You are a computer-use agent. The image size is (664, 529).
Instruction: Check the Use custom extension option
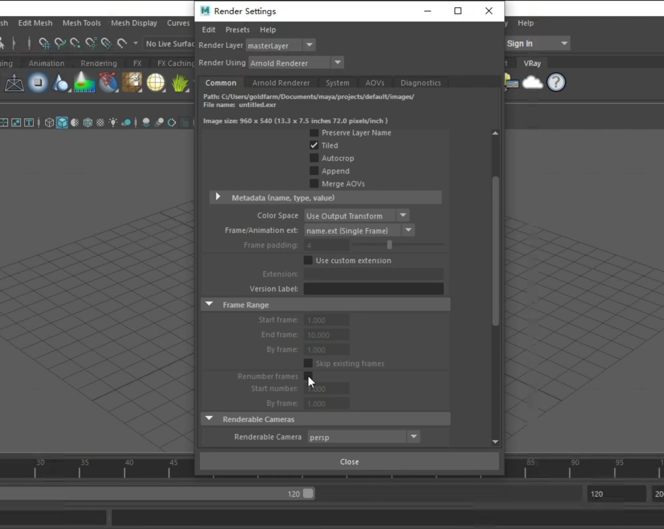click(308, 260)
